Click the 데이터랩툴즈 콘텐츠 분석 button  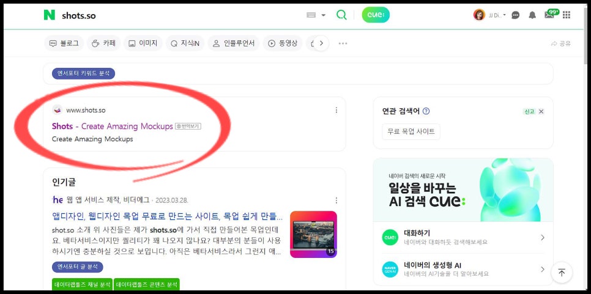[x=147, y=284]
